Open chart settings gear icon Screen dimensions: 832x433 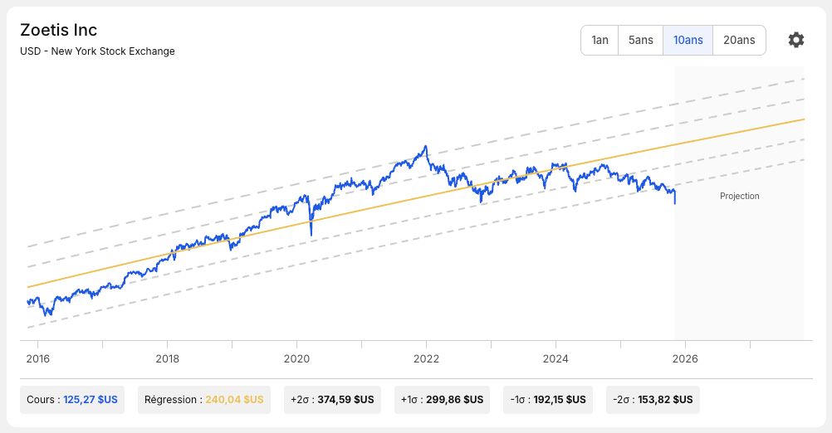[796, 40]
